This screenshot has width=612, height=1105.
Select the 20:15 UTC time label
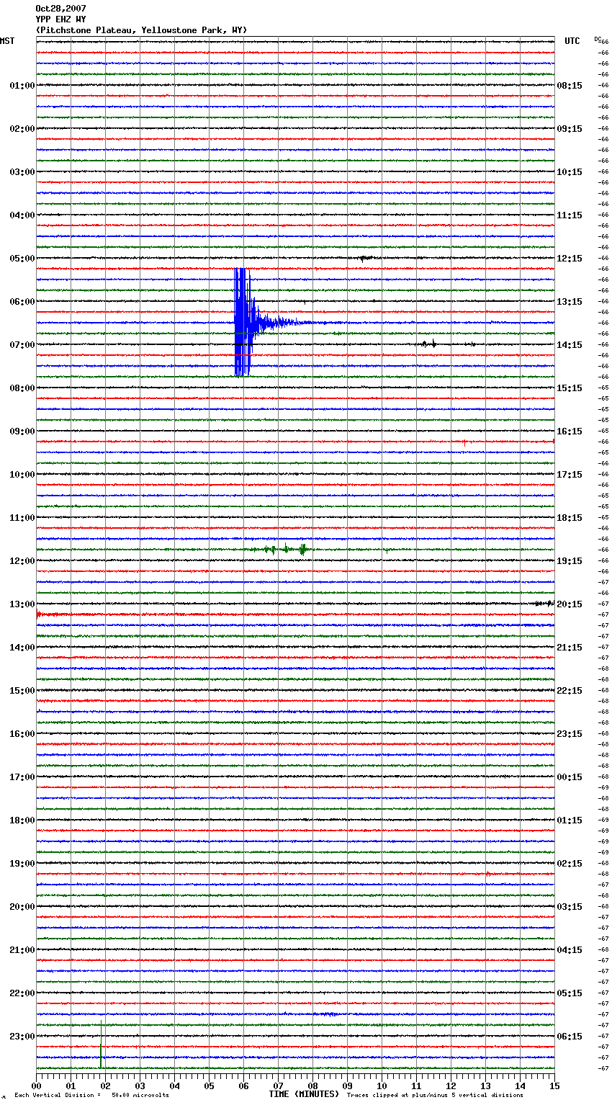[x=570, y=604]
